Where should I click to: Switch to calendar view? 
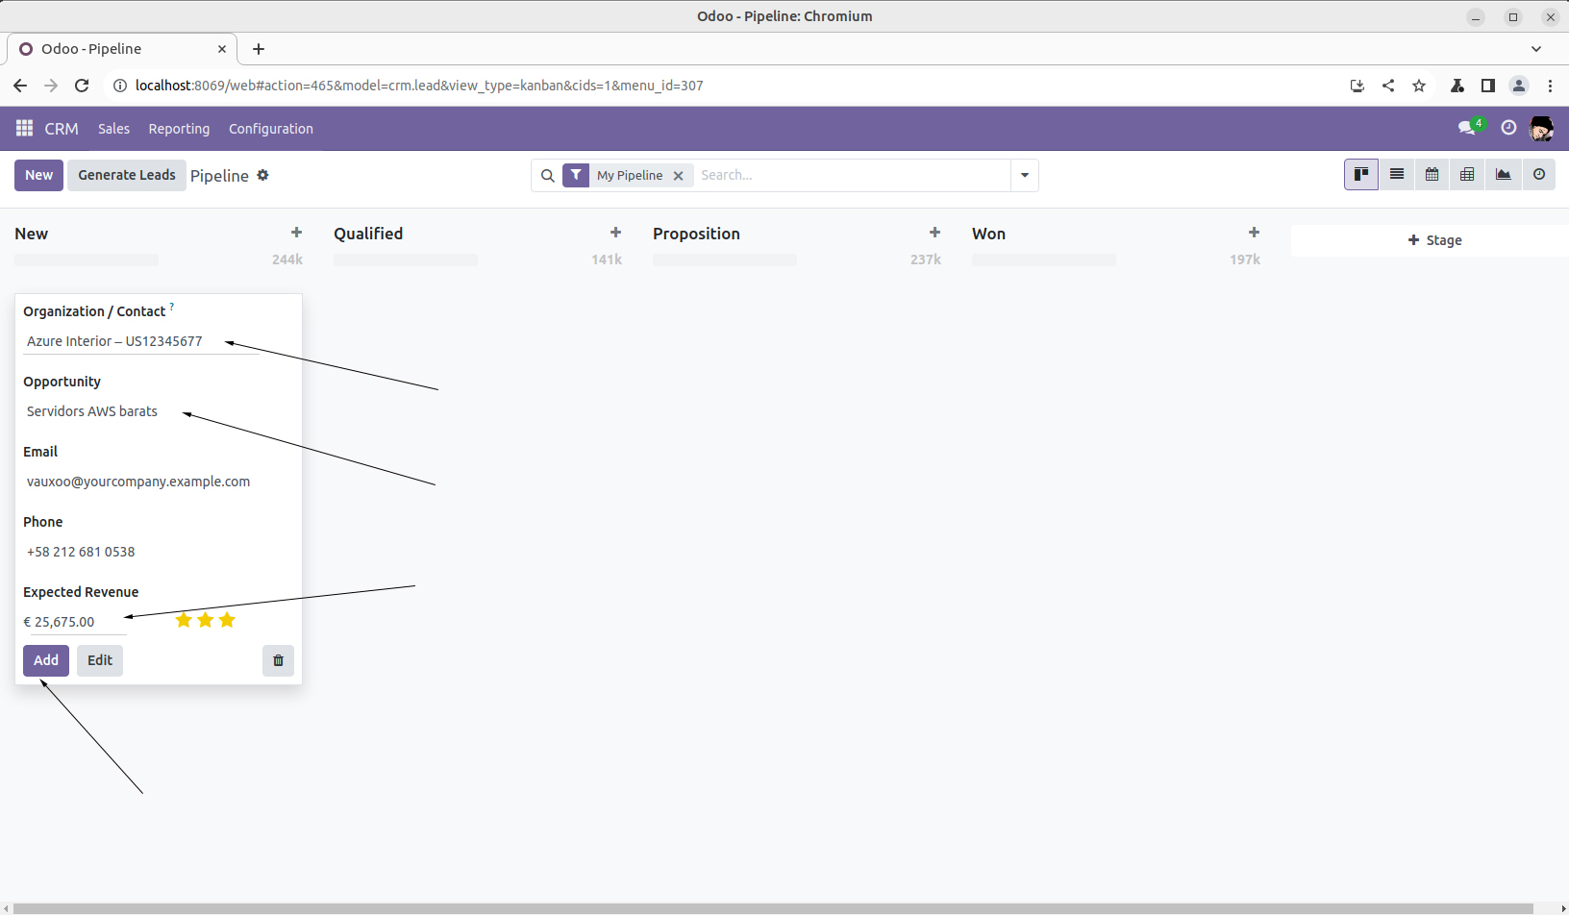pos(1432,175)
